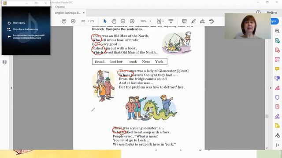The image size is (282, 158).
Task: Open the purple signature request tool
Action: coord(277,116)
